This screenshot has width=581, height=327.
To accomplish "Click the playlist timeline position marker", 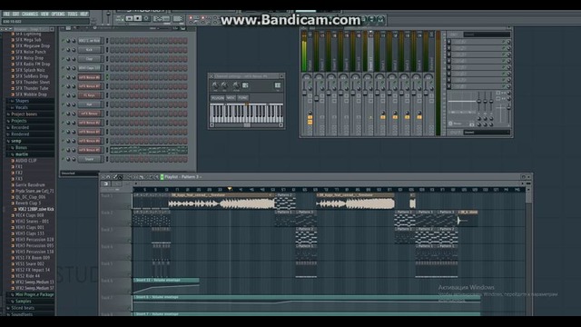I will [x=230, y=189].
